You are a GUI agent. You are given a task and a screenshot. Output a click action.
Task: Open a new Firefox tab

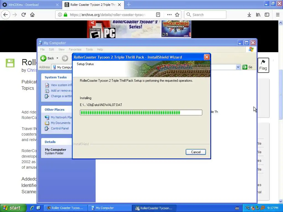pyautogui.click(x=129, y=4)
